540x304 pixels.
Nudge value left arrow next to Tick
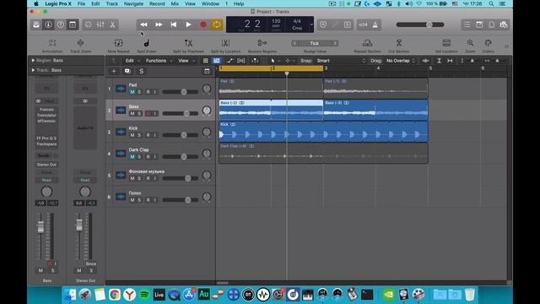[294, 43]
